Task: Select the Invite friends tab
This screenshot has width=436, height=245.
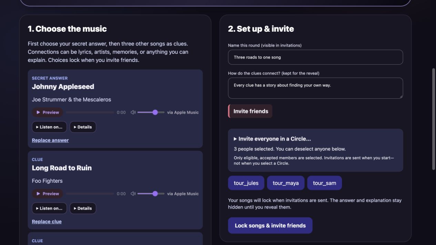Action: (x=251, y=111)
